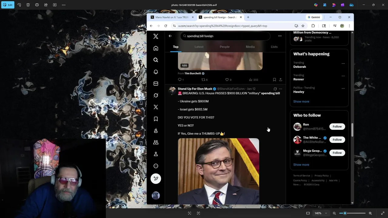This screenshot has height=218, width=388.
Task: Close the 'spending bill foreign' browser tab
Action: (241, 17)
